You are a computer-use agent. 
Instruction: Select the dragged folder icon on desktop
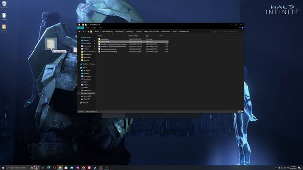pos(51,44)
